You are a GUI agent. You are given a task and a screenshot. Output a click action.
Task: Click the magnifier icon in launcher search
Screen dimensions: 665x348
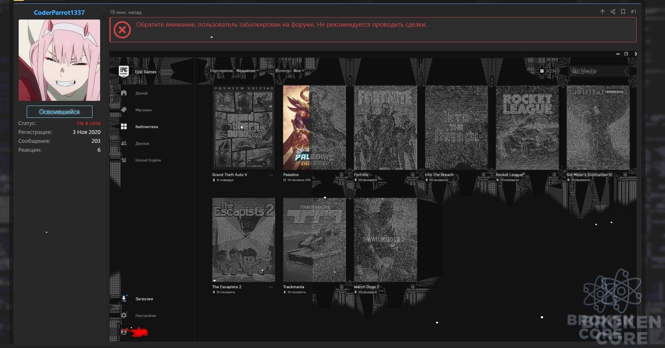pyautogui.click(x=575, y=71)
